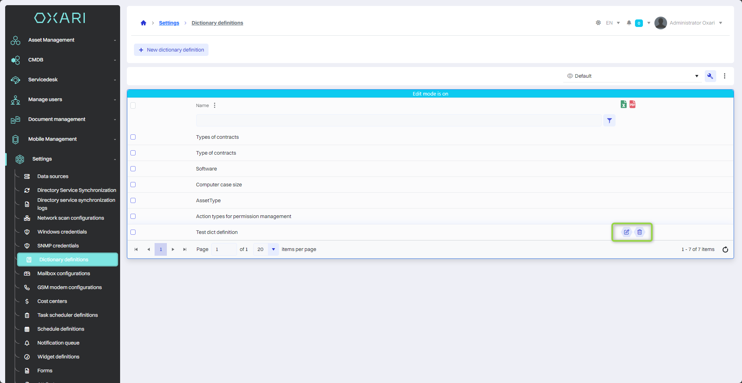Select Cost centers in the Settings menu
This screenshot has height=383, width=742.
tap(52, 301)
